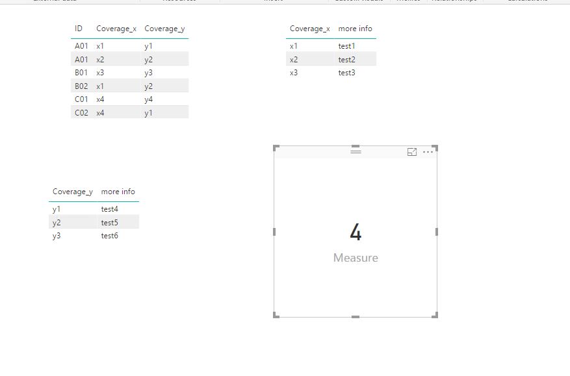The height and width of the screenshot is (376, 570).
Task: Click the card's left edge resize handle
Action: (274, 232)
